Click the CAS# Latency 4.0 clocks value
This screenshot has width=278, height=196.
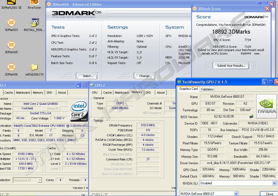(148, 135)
